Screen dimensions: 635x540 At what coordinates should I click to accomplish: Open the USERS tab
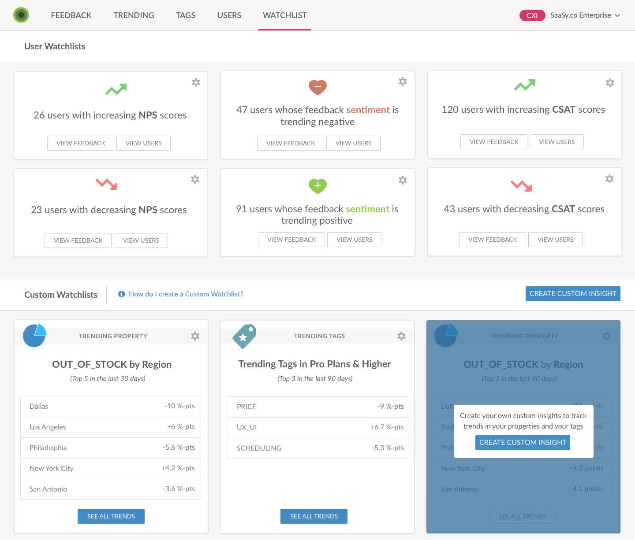(229, 15)
